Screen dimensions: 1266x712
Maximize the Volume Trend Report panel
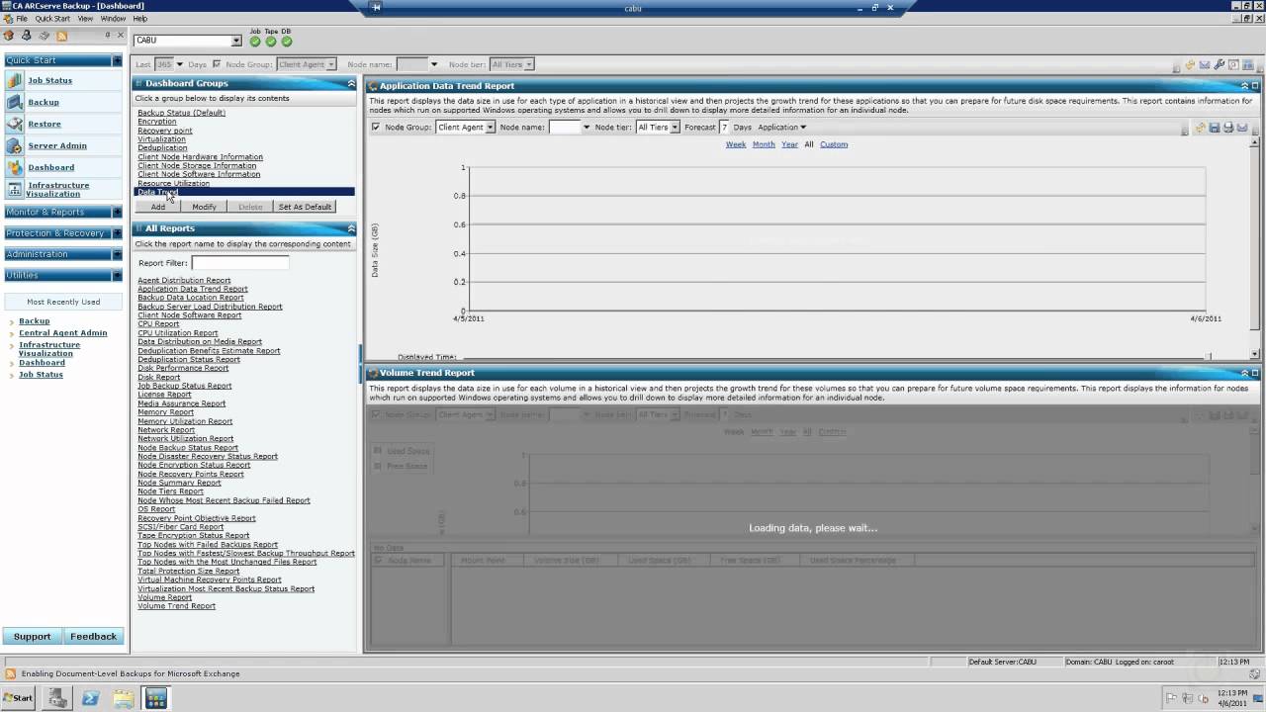point(1255,373)
